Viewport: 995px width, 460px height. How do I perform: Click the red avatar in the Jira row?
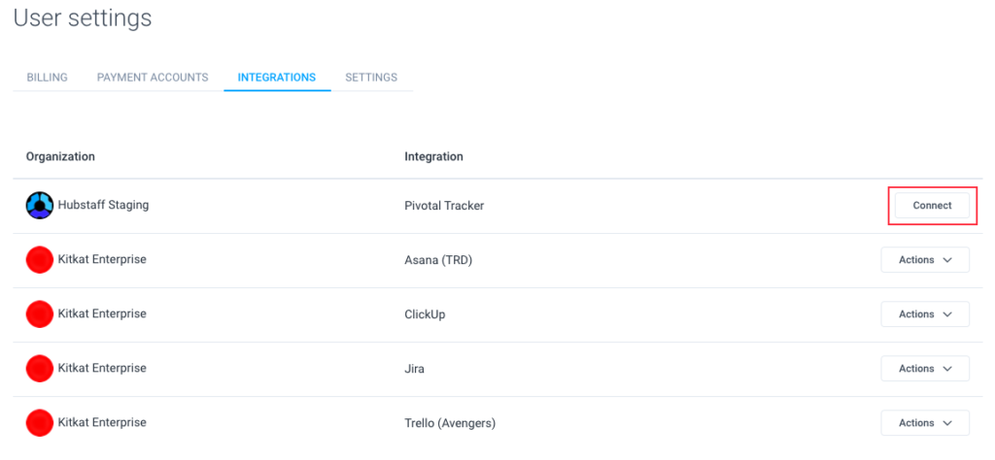[39, 369]
